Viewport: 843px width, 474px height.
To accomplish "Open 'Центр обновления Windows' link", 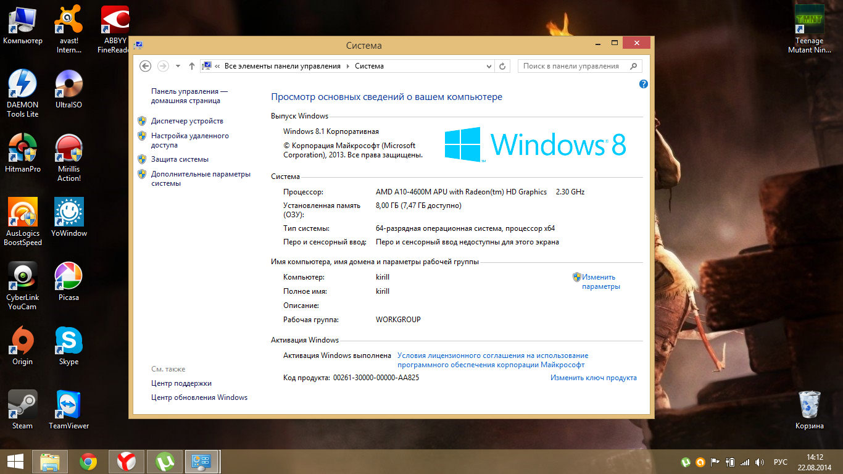I will (199, 397).
